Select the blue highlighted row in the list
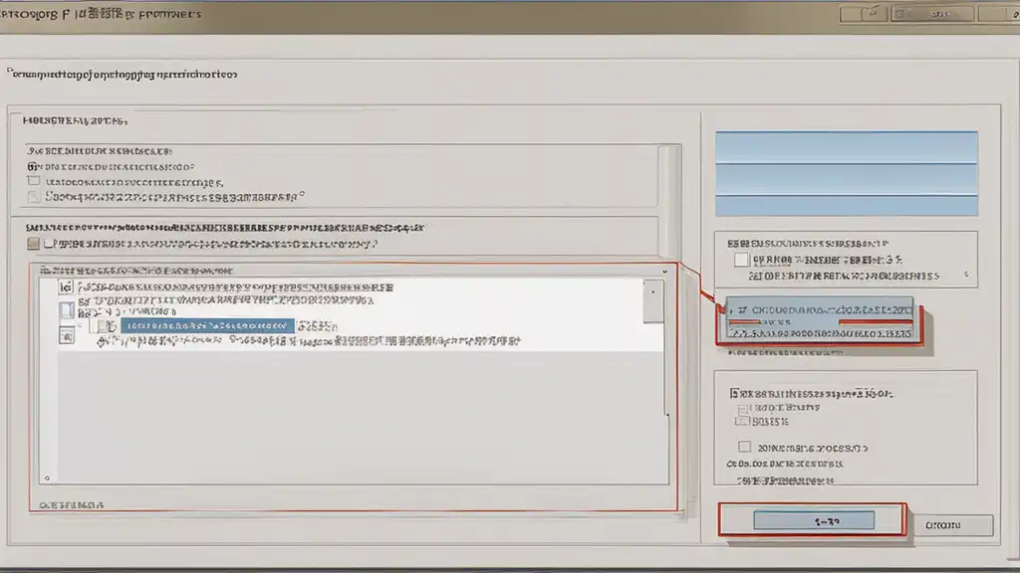 click(207, 325)
